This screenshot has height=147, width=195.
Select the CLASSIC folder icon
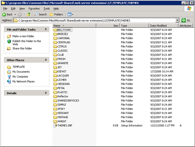click(55, 51)
